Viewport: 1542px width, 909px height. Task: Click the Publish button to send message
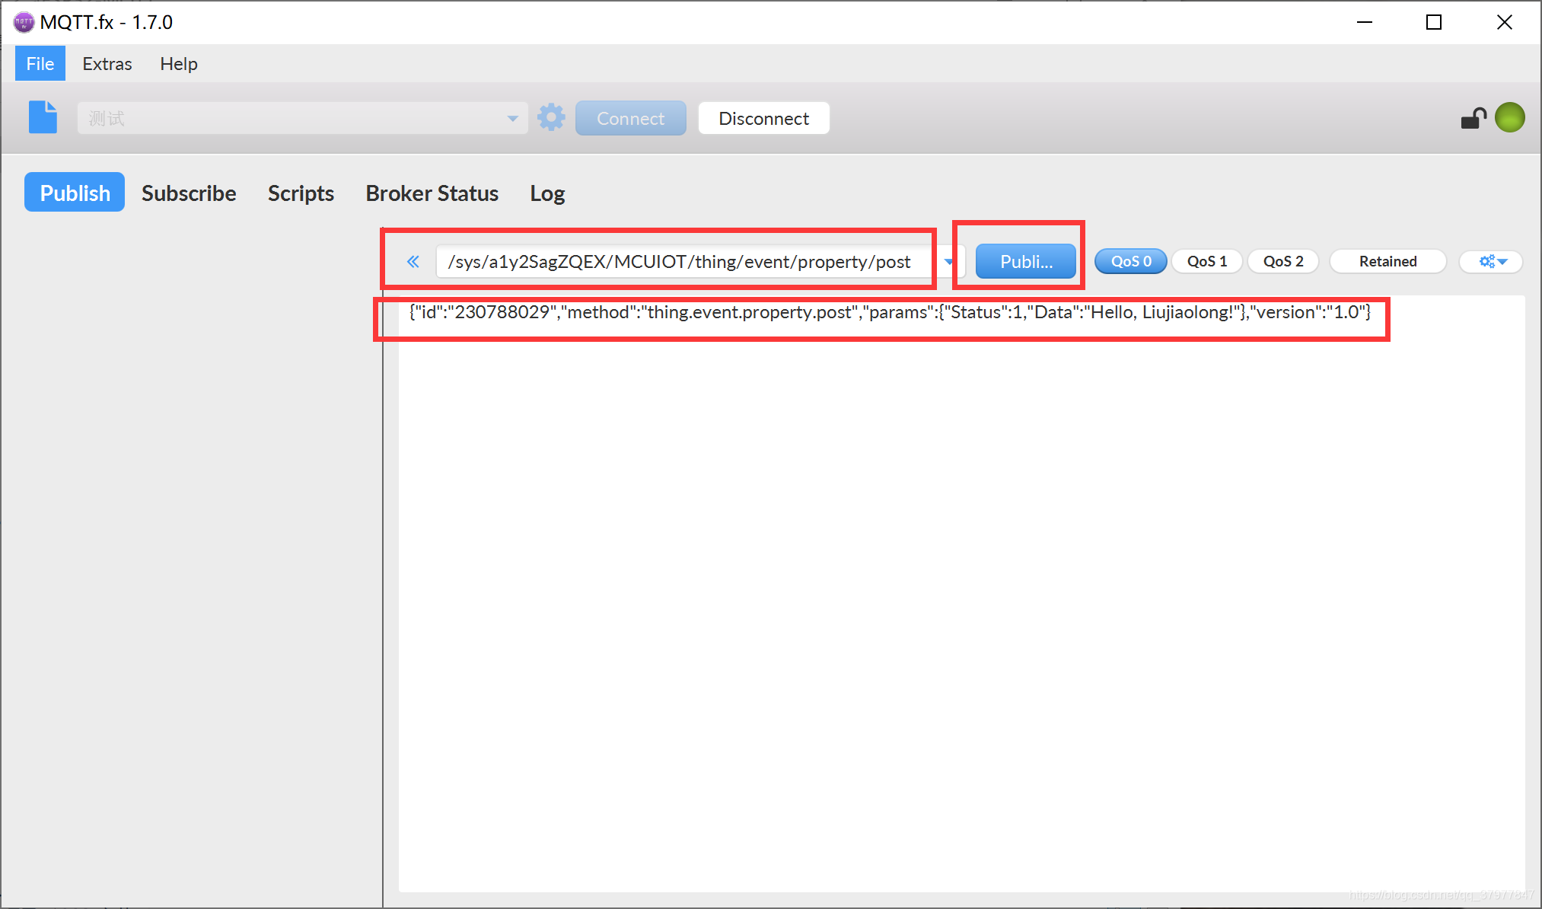point(1024,262)
